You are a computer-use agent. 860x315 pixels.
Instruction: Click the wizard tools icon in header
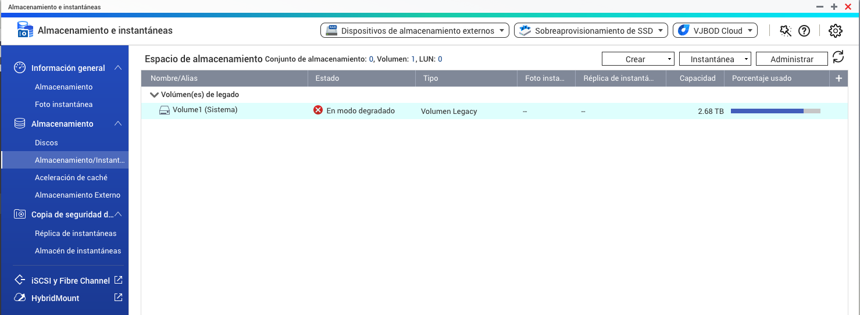pos(786,31)
